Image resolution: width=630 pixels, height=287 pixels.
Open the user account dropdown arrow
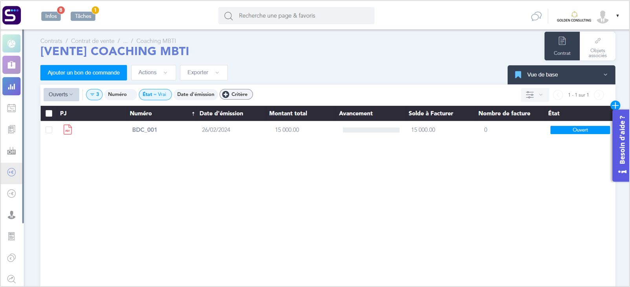pos(617,16)
